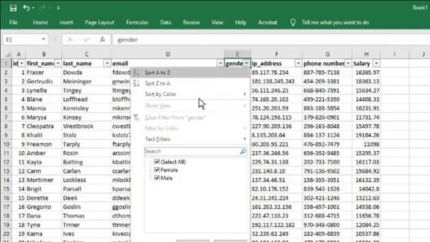Click the Save icon in quick access toolbar
Viewport: 430px width, 242px height.
coord(13,8)
